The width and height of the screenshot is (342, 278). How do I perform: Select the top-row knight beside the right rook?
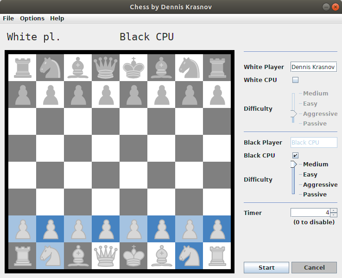(189, 68)
